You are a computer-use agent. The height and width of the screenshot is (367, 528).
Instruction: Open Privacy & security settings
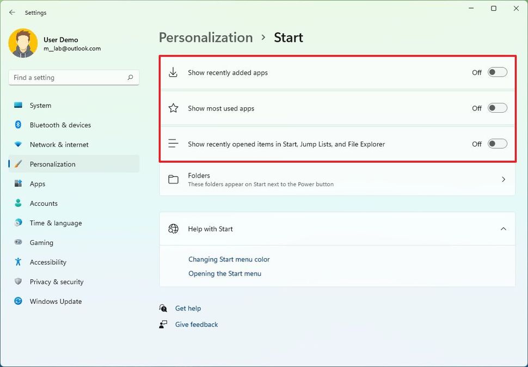click(x=56, y=282)
